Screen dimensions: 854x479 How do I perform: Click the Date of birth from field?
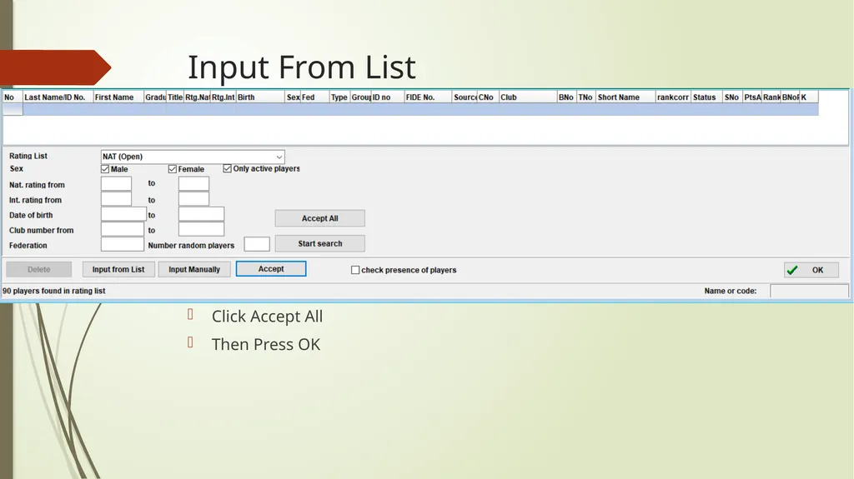coord(123,214)
